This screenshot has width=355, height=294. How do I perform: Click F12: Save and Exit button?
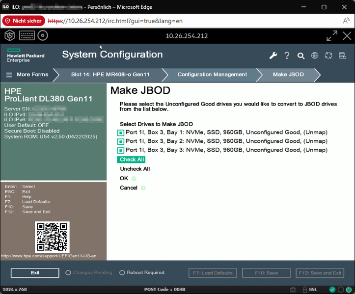320,273
